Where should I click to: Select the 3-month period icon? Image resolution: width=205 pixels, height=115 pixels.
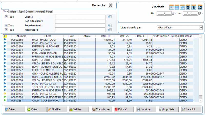pyautogui.click(x=188, y=7)
